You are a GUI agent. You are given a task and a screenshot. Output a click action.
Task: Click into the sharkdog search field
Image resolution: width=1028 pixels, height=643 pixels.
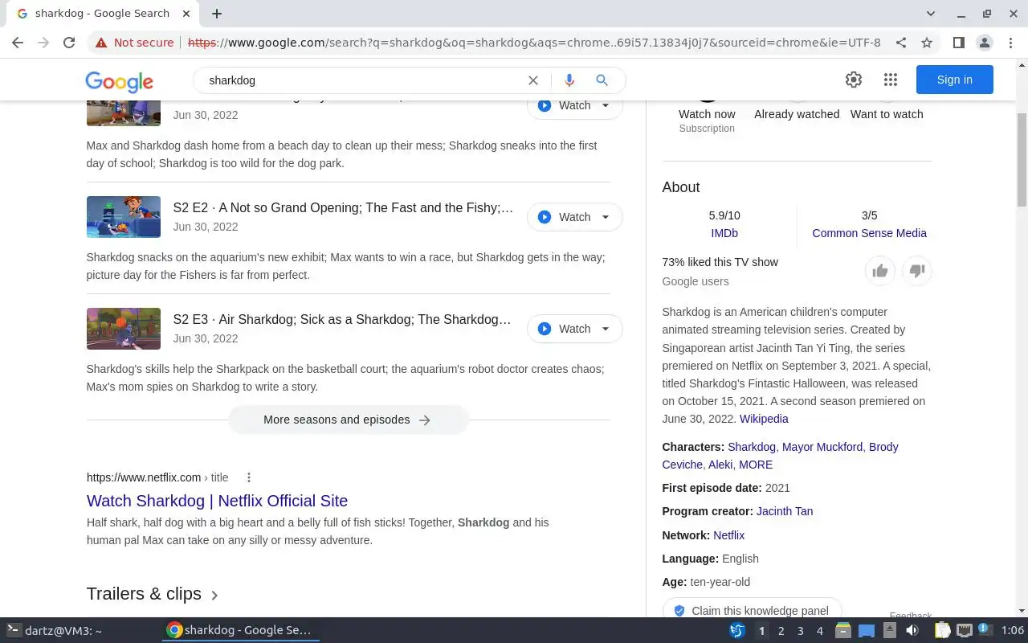coord(361,80)
